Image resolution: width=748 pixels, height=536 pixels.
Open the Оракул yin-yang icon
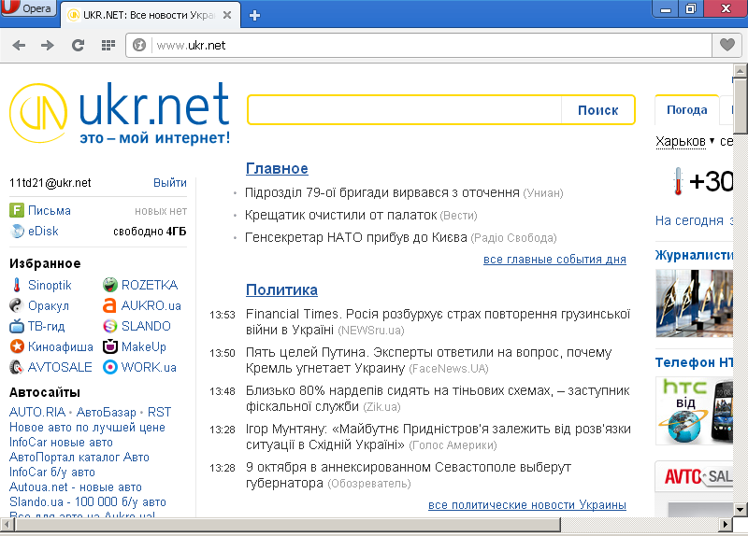coord(16,305)
